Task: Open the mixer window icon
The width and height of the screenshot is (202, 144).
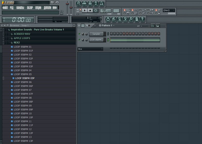Action: pyautogui.click(x=101, y=4)
